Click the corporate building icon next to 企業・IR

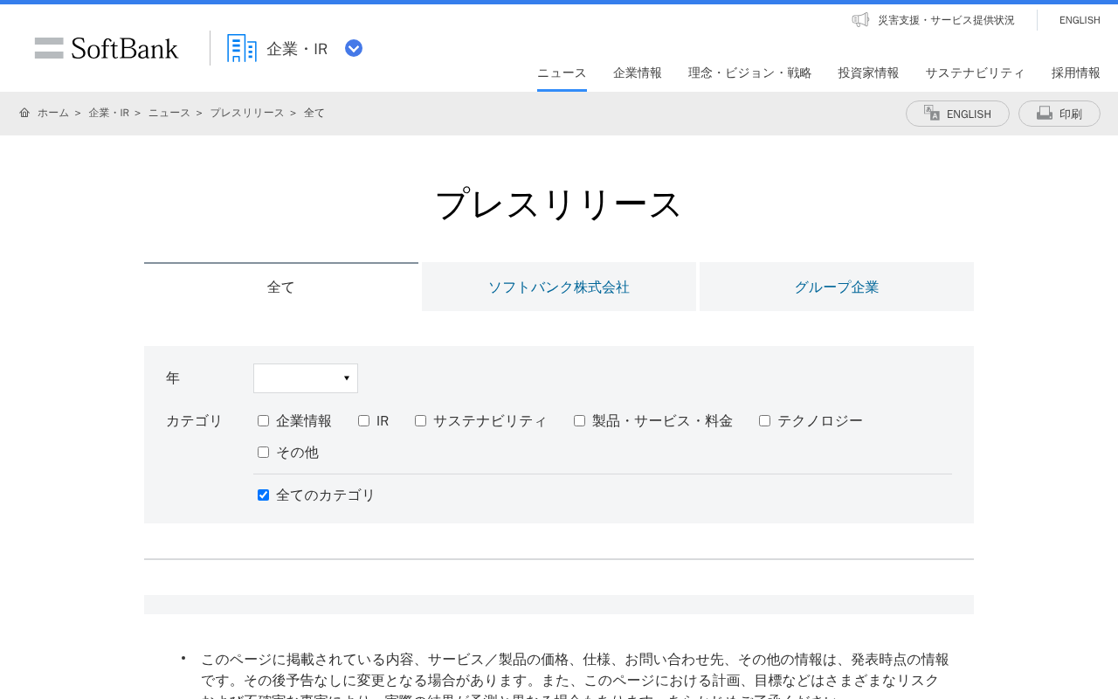(x=242, y=48)
